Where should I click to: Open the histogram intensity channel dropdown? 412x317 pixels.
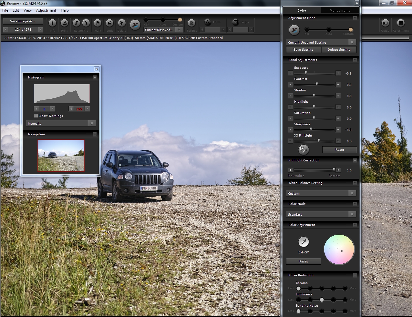click(61, 123)
